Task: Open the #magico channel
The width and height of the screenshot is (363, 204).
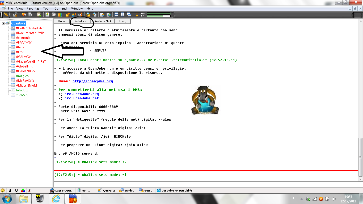Action: pos(22,76)
